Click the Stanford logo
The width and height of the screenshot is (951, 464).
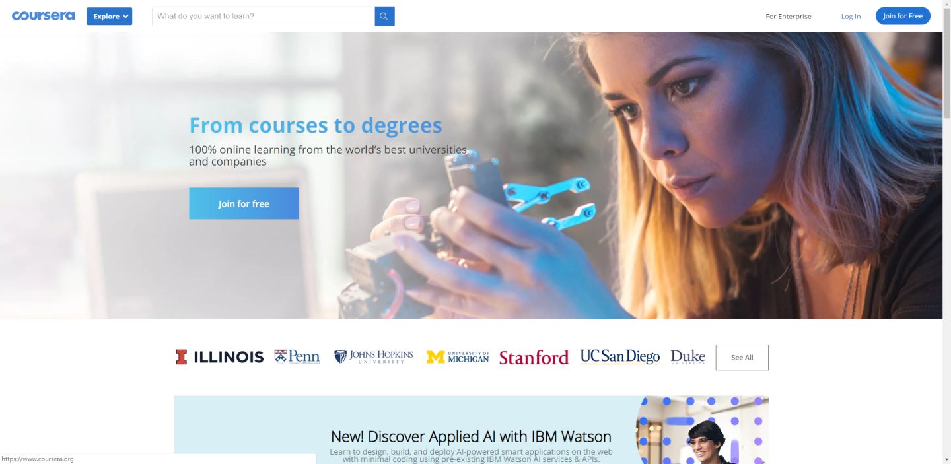534,358
